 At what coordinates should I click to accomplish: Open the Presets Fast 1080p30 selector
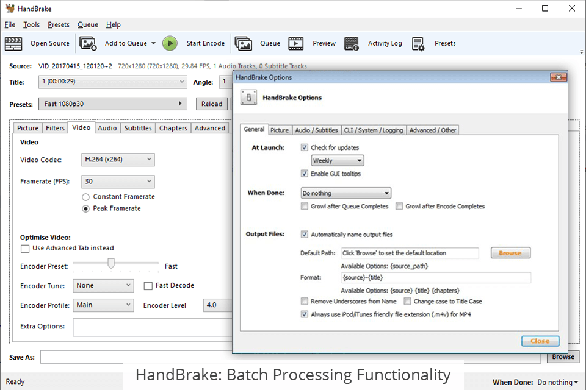coord(112,104)
